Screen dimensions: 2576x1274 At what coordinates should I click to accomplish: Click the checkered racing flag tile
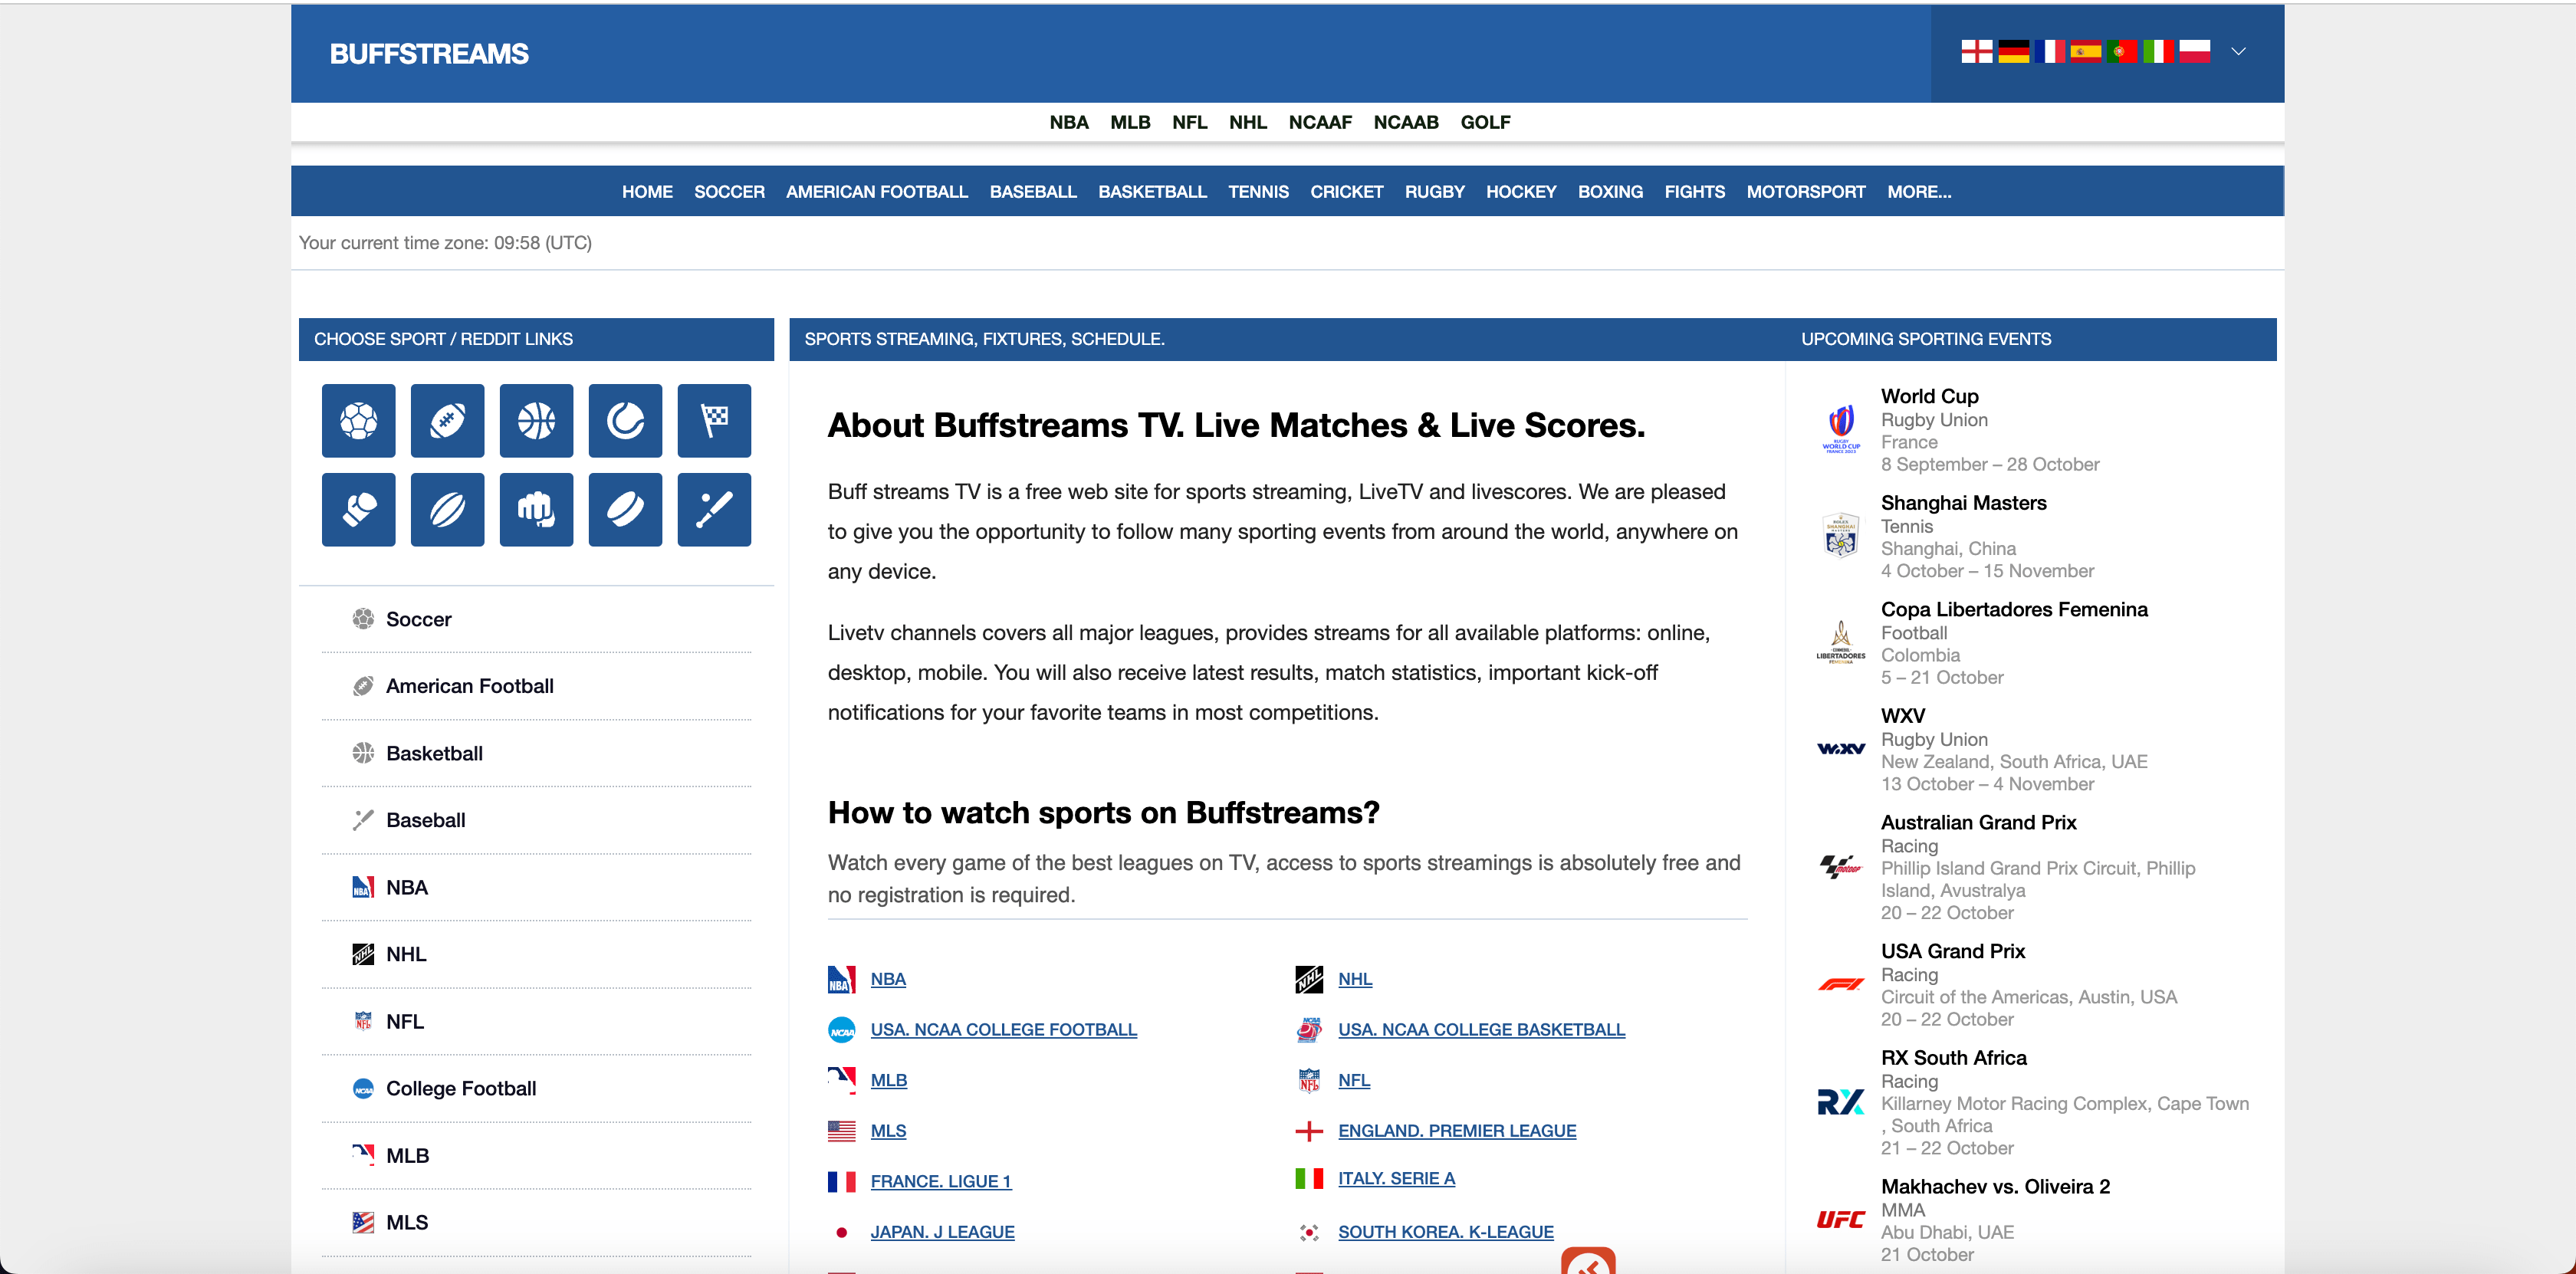click(x=714, y=420)
